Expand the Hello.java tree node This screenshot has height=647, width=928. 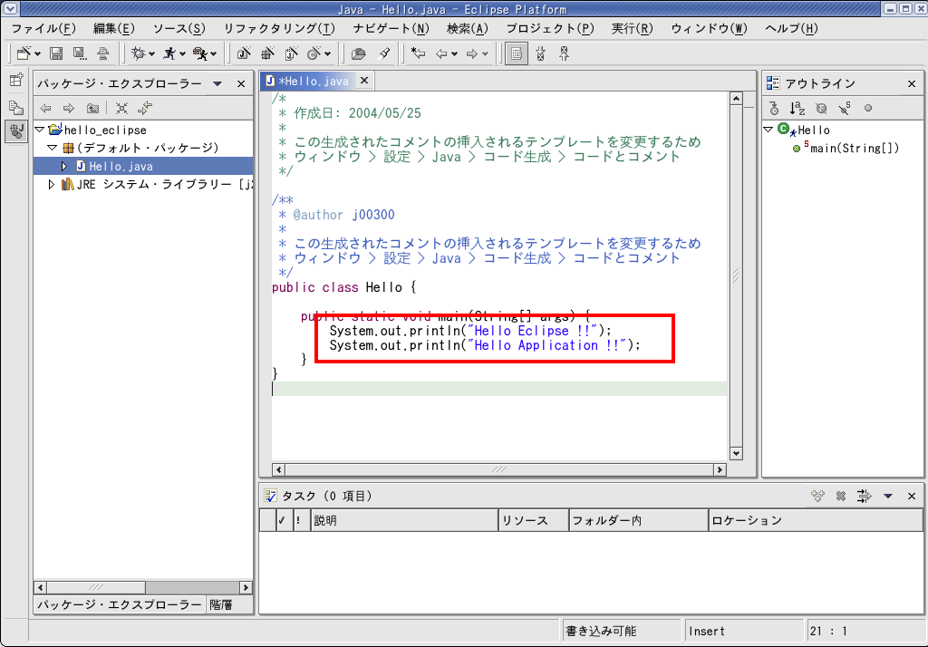(x=64, y=167)
